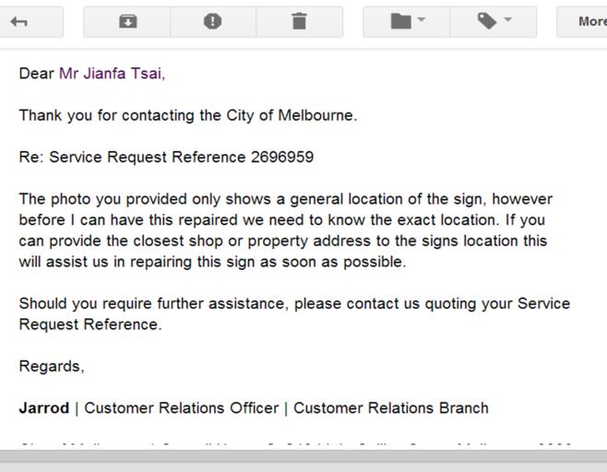The image size is (607, 472).
Task: Click the "Regards," closing text
Action: [x=52, y=366]
